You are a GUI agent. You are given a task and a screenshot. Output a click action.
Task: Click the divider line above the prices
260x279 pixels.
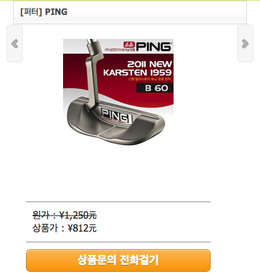(x=118, y=202)
